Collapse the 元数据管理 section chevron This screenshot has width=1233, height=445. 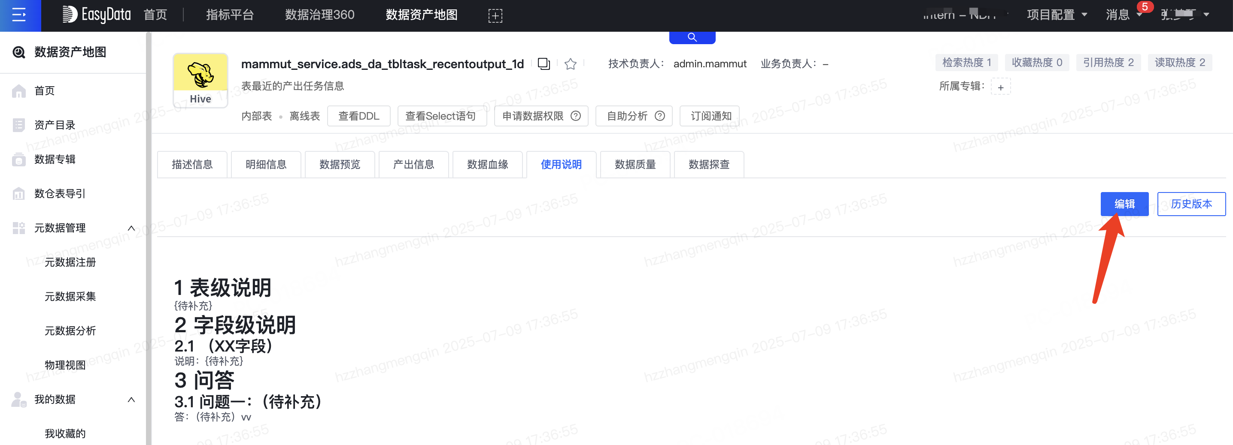click(x=131, y=228)
